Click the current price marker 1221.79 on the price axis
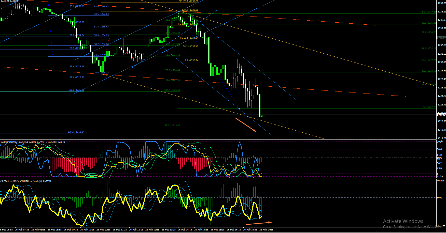Image resolution: width=446 pixels, height=233 pixels. click(x=441, y=115)
